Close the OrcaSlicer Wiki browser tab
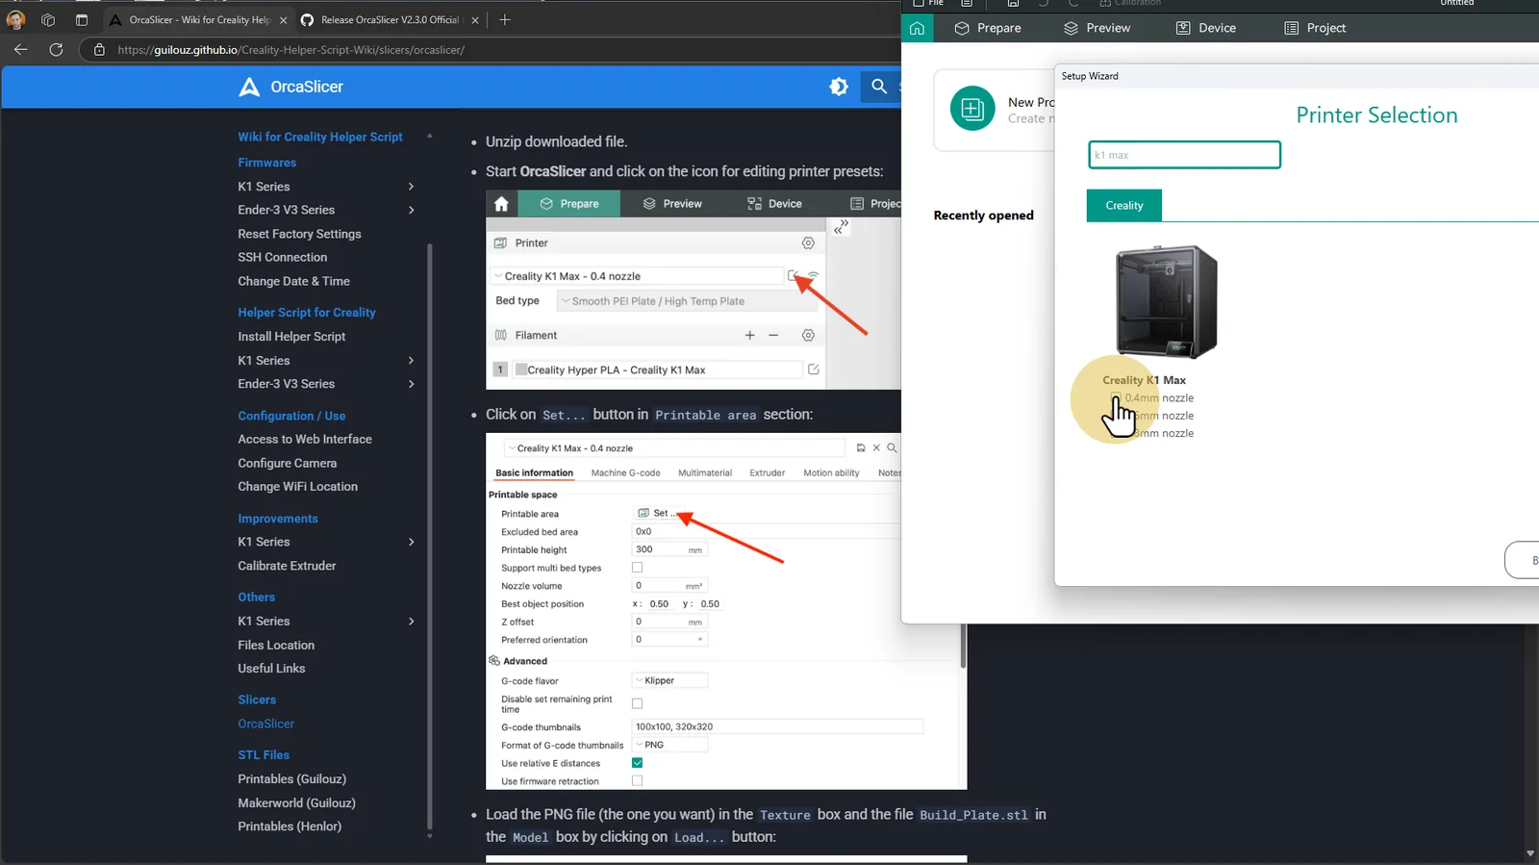The height and width of the screenshot is (865, 1539). pyautogui.click(x=284, y=19)
